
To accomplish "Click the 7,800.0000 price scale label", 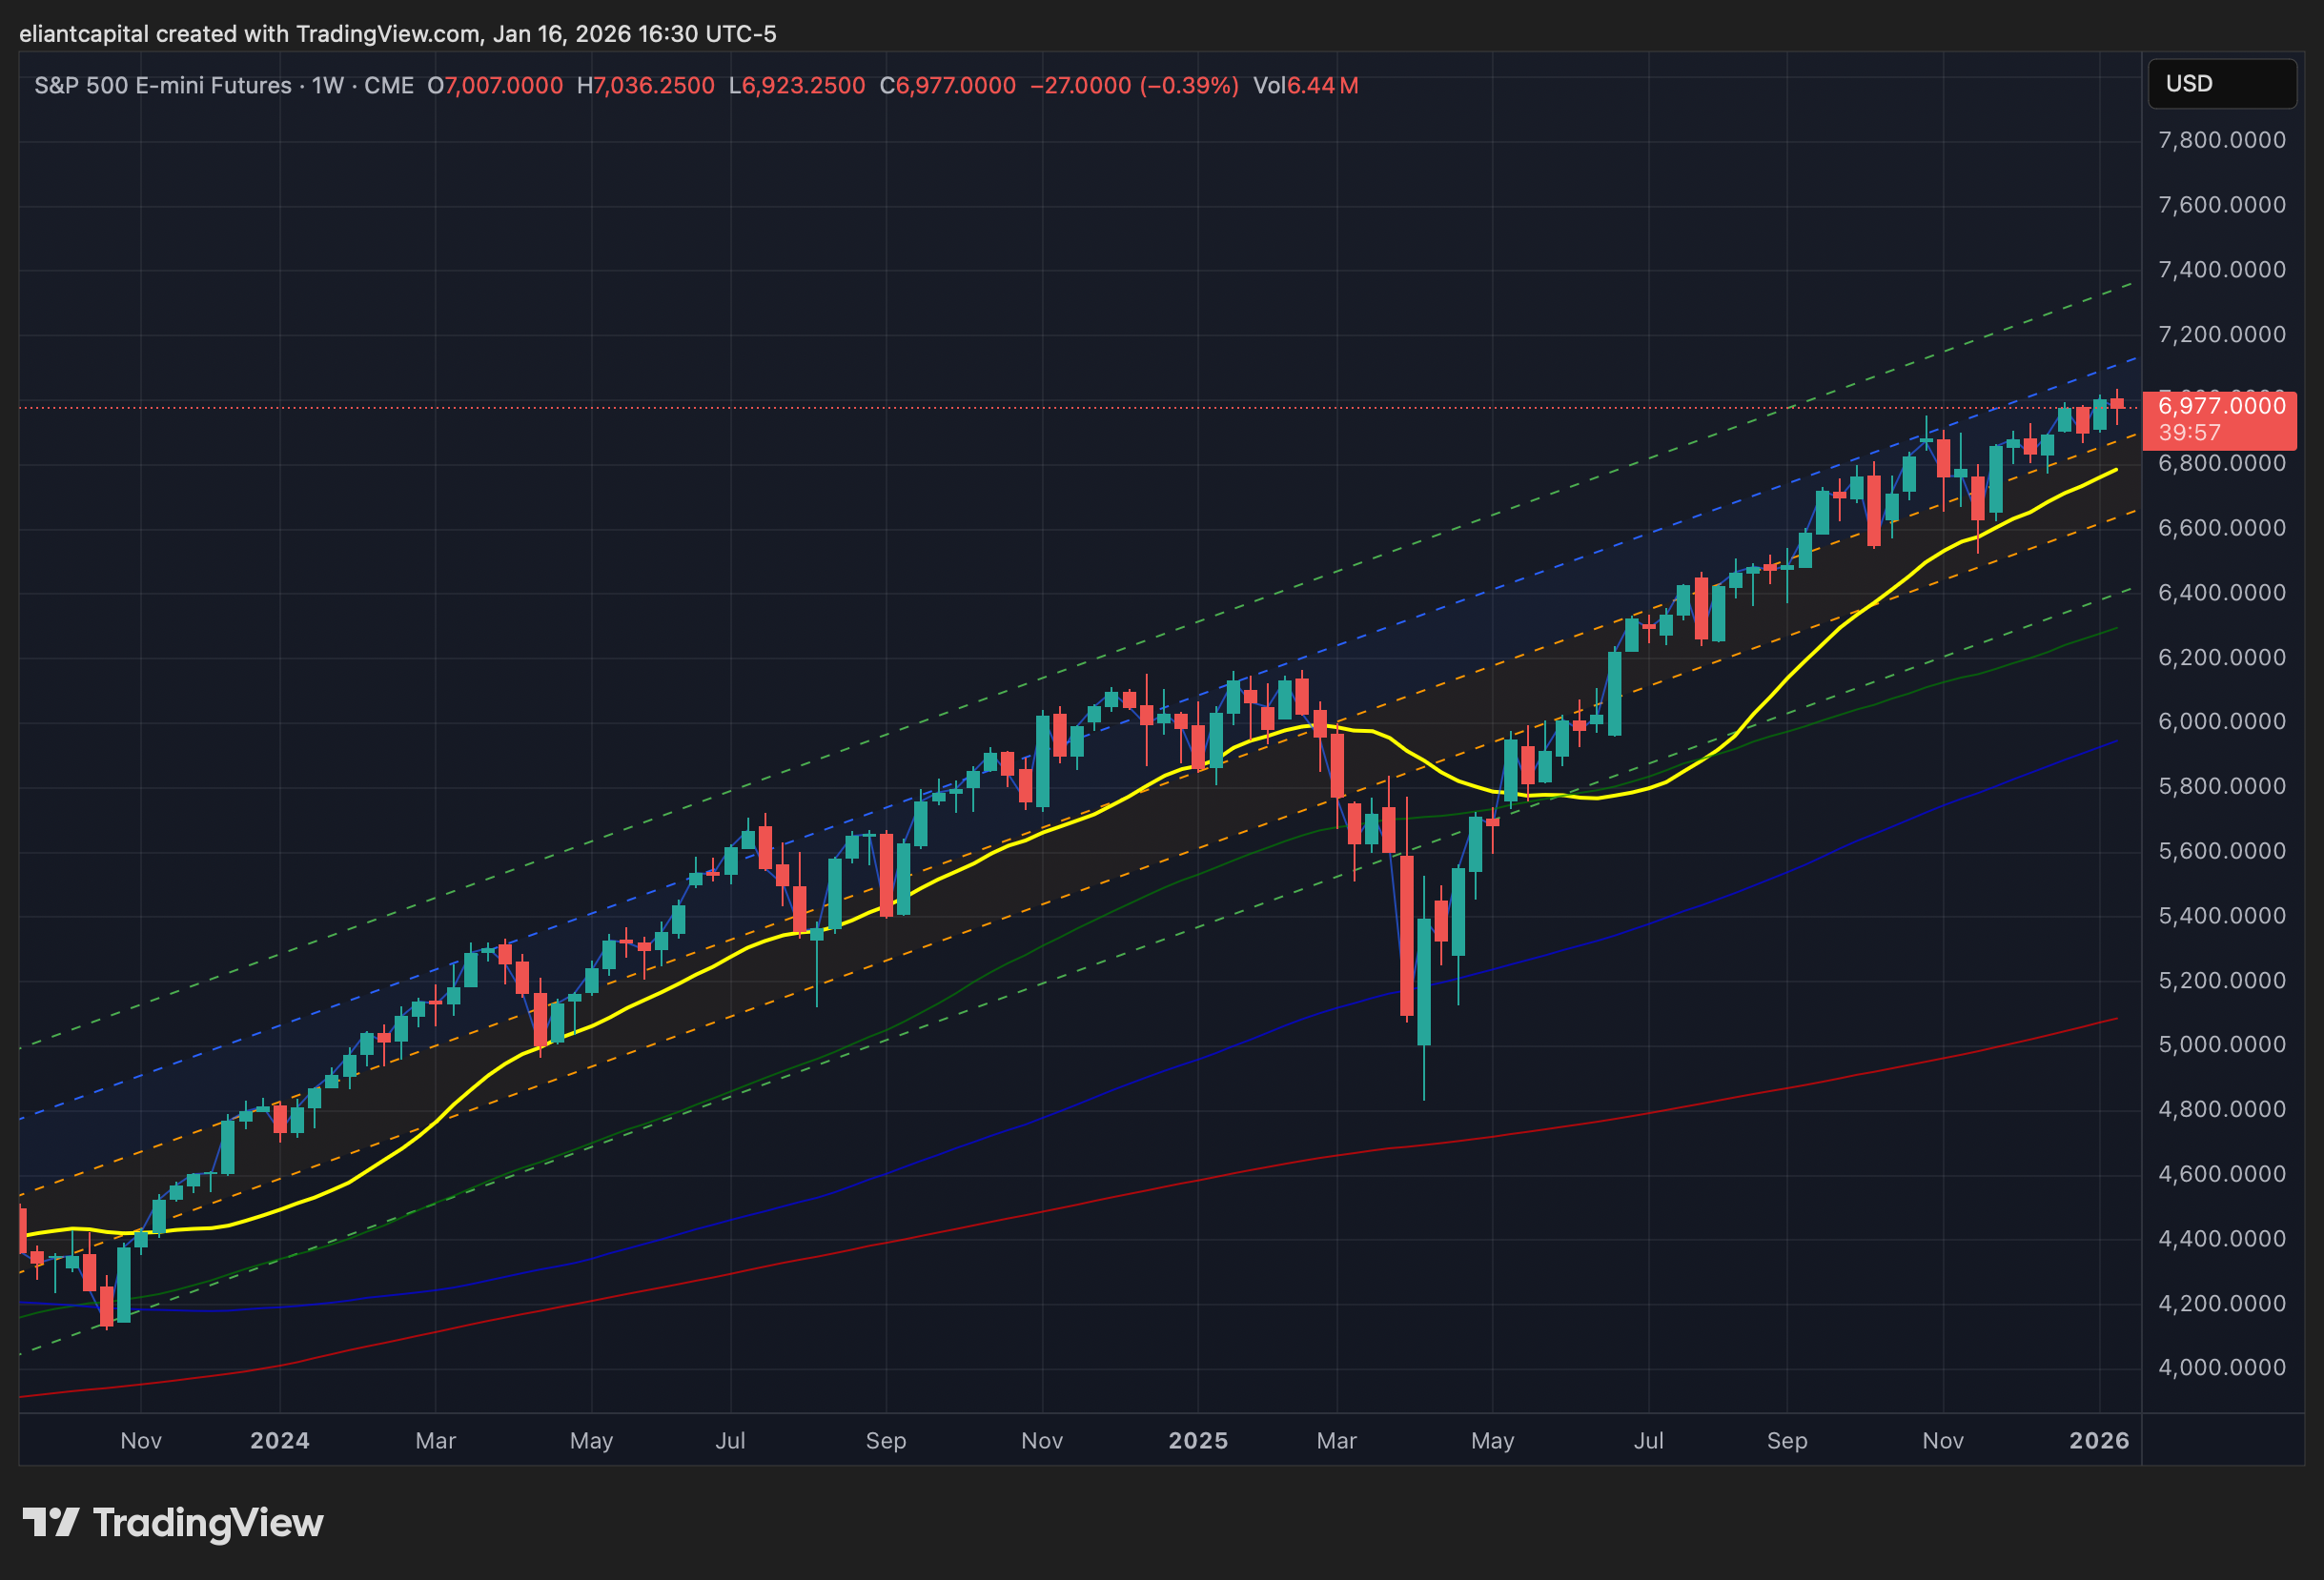I will (2221, 140).
